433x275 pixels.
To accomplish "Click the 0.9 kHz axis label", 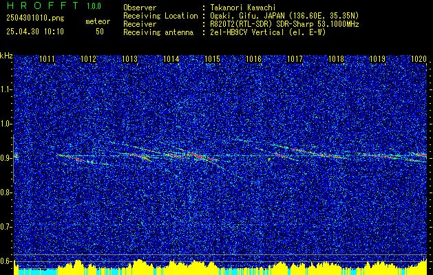I will (6, 158).
